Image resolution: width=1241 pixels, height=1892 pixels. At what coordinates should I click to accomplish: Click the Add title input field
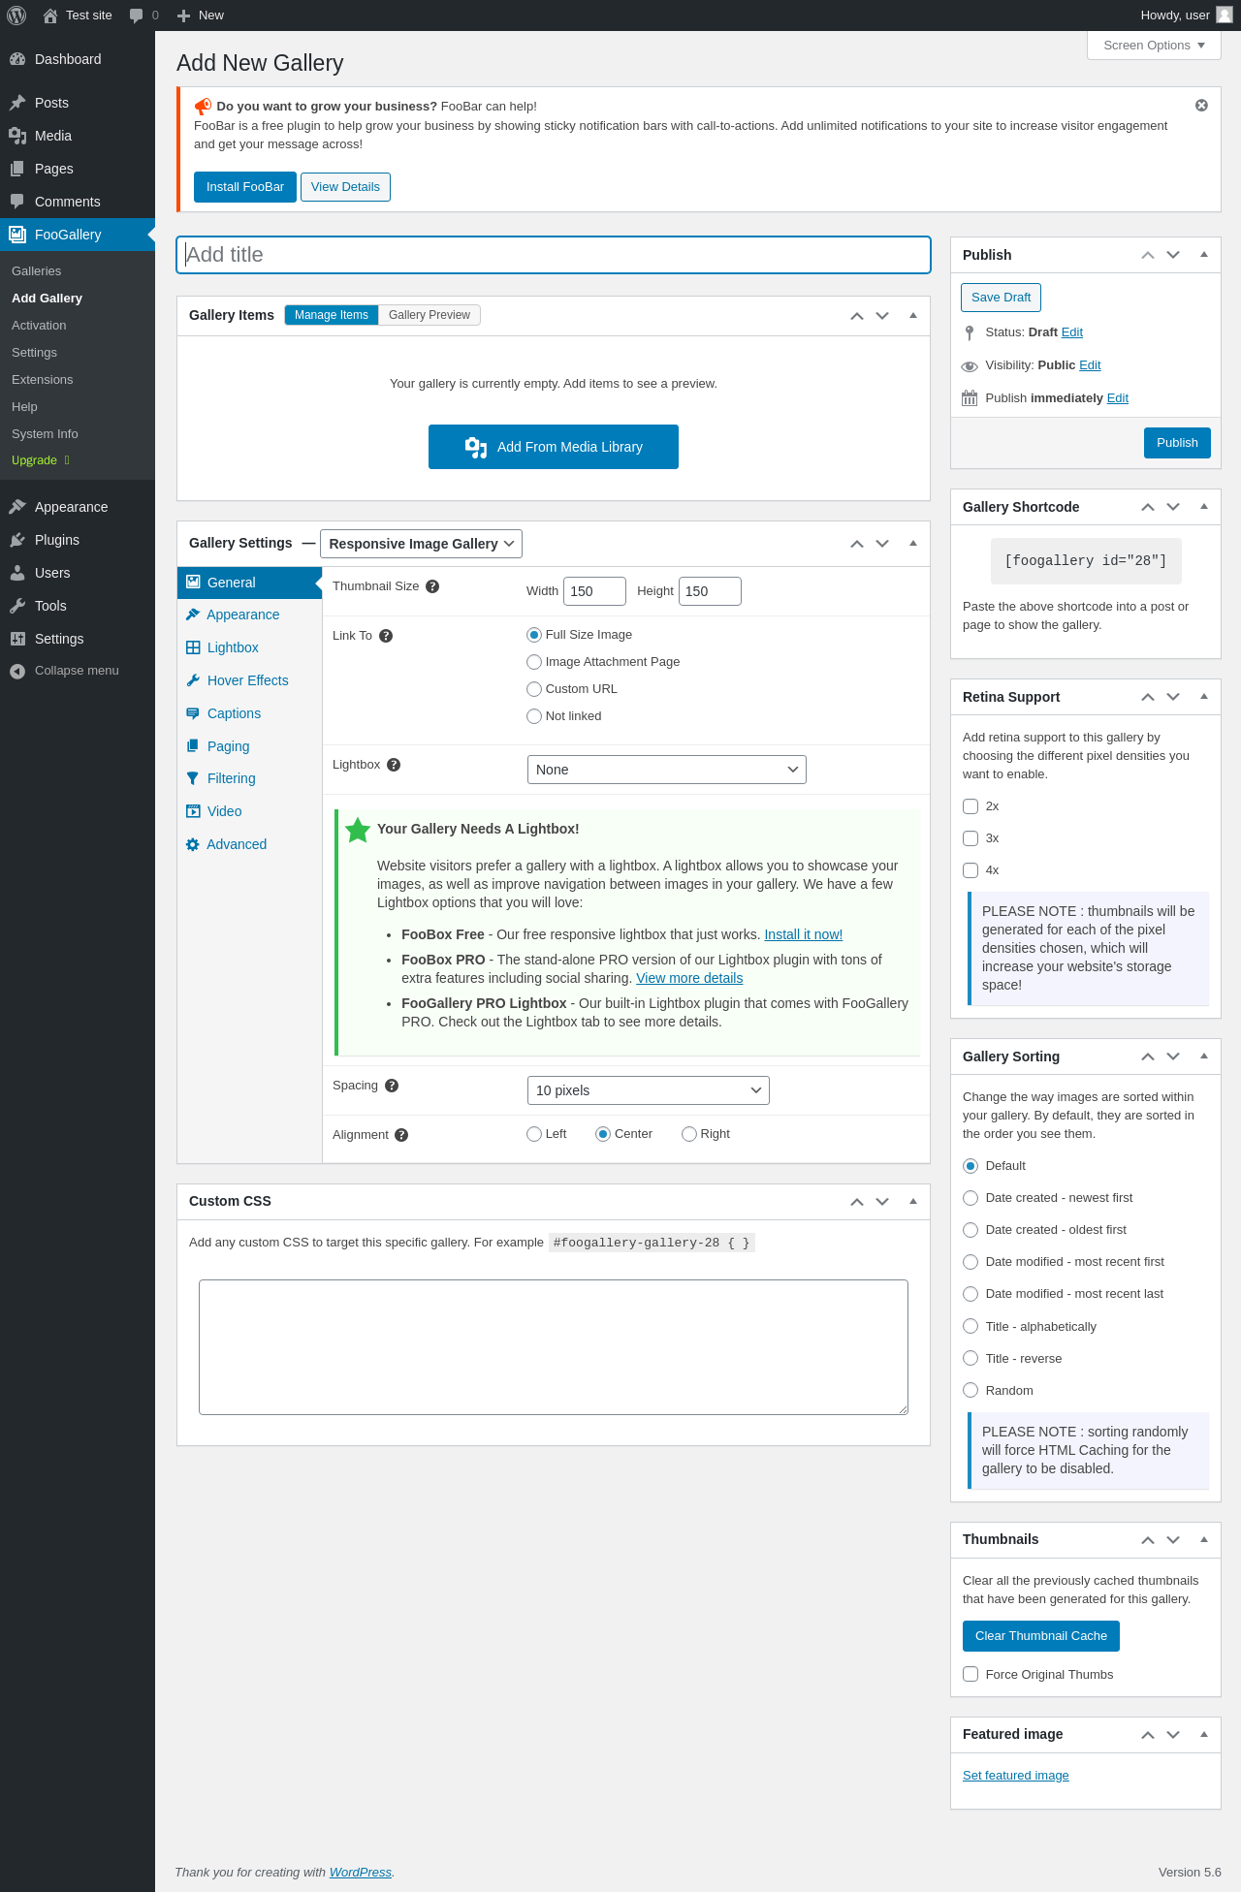(x=554, y=255)
